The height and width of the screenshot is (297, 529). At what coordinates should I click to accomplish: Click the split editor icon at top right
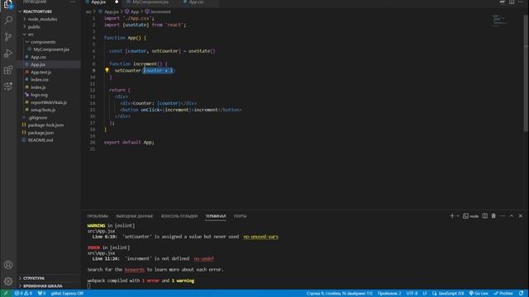point(512,2)
